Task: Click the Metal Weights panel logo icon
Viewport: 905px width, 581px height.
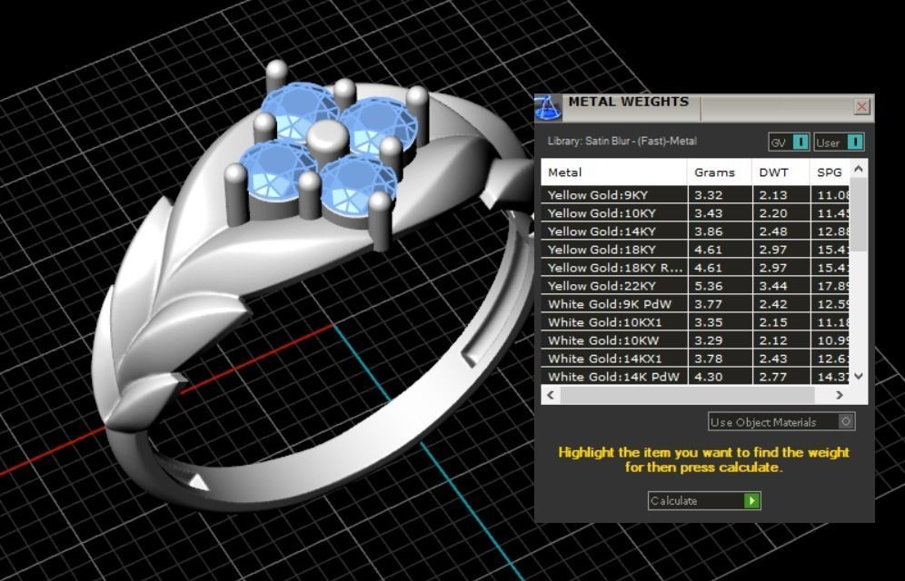Action: [547, 108]
